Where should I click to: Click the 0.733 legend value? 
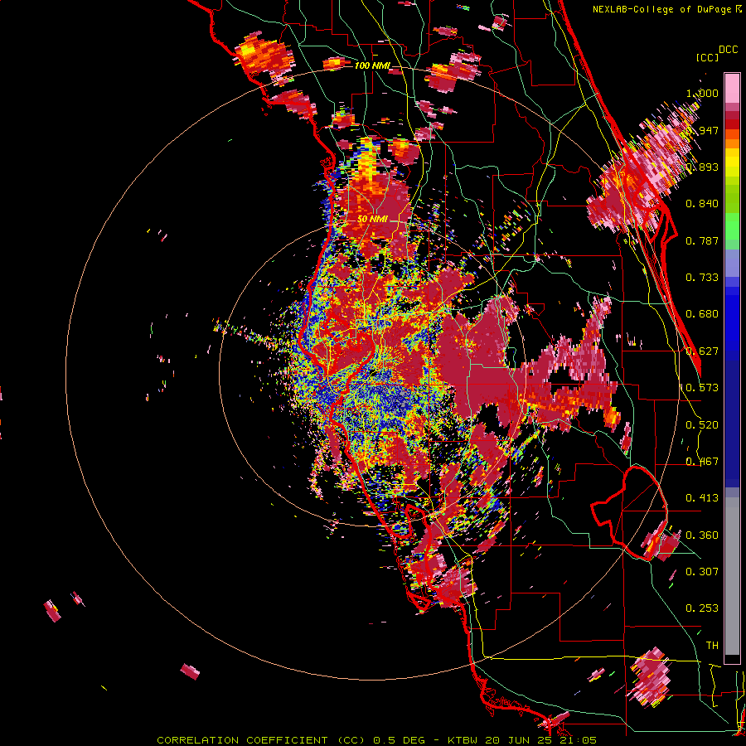click(x=702, y=278)
